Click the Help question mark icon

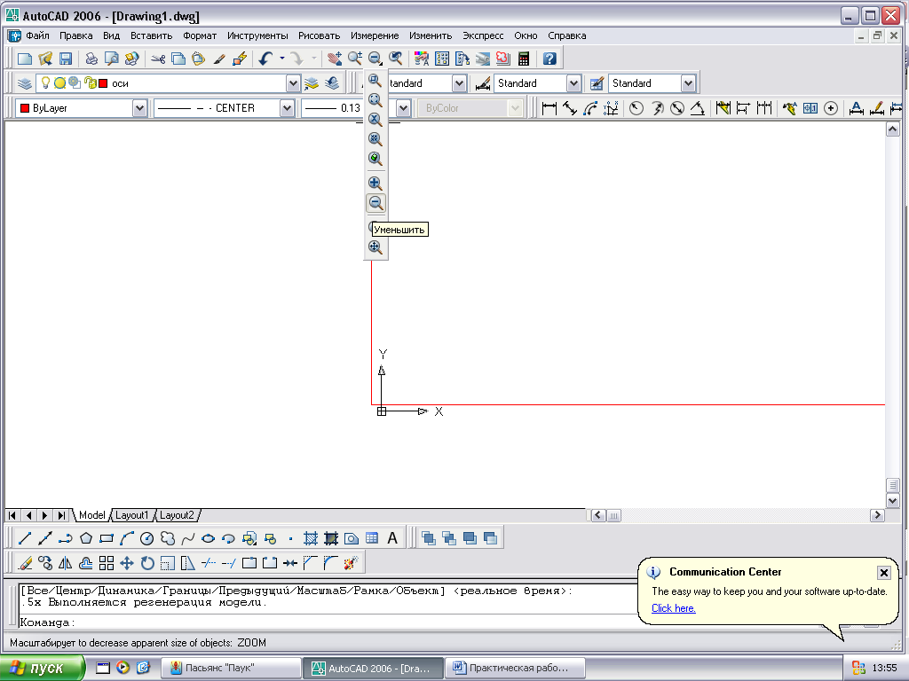[x=549, y=59]
